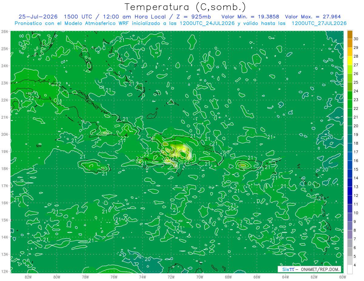Pick the white legend band below 4

point(350,269)
